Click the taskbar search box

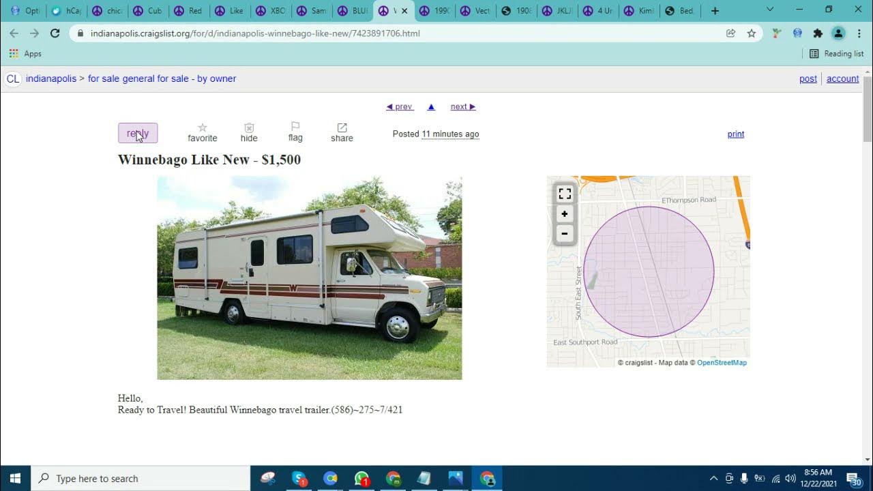click(x=140, y=478)
